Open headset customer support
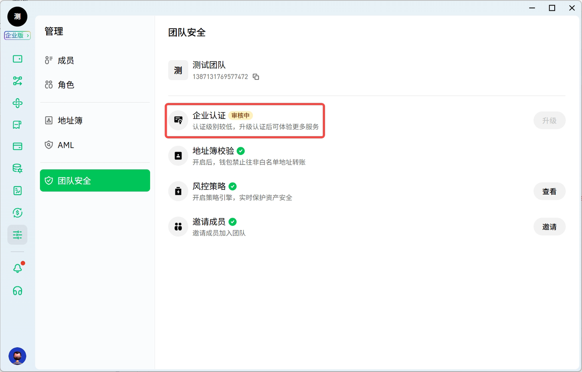 point(17,291)
